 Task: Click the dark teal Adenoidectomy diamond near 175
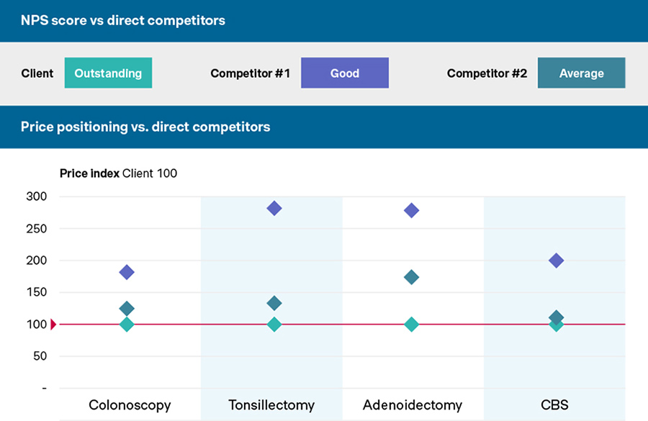pyautogui.click(x=412, y=277)
